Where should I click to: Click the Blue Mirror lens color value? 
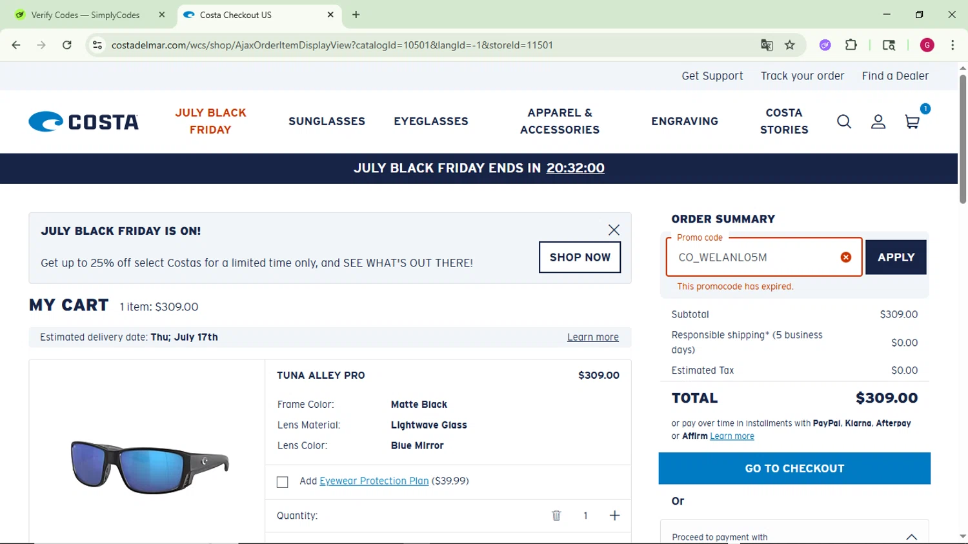[417, 446]
